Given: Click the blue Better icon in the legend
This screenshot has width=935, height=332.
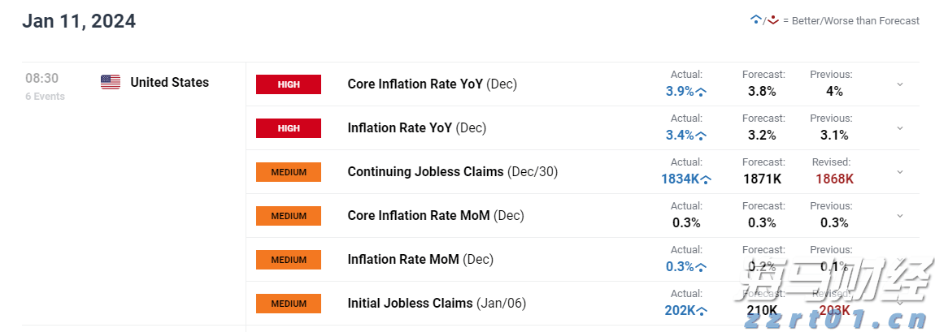Looking at the screenshot, I should [x=755, y=19].
